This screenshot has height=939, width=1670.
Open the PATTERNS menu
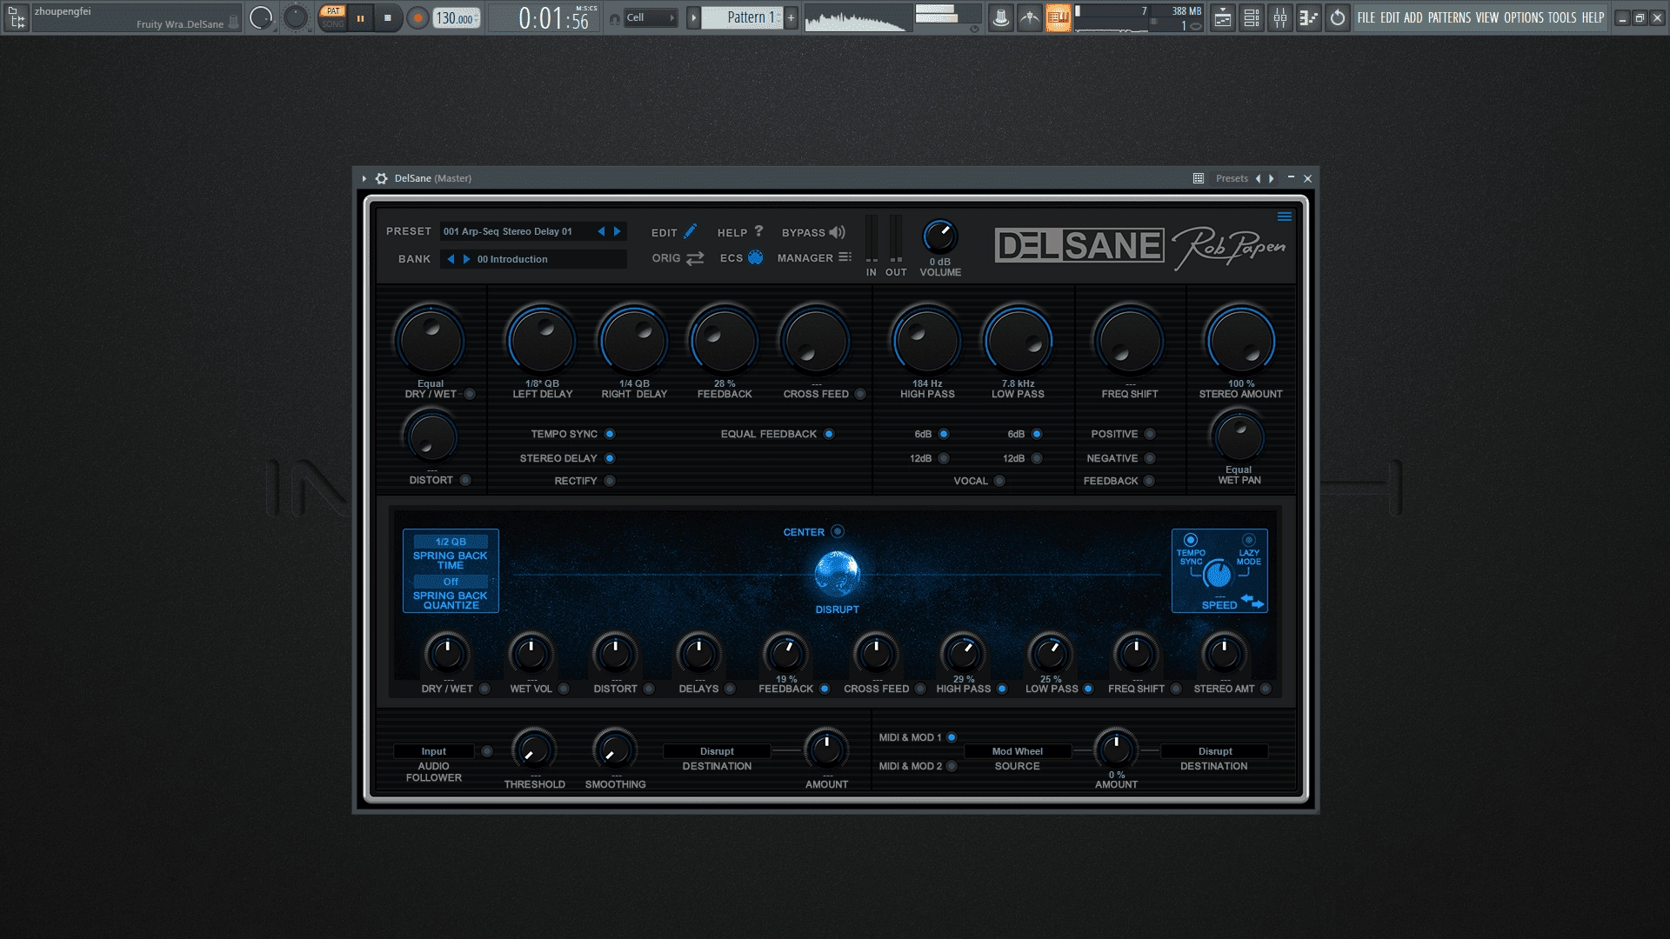1449,17
